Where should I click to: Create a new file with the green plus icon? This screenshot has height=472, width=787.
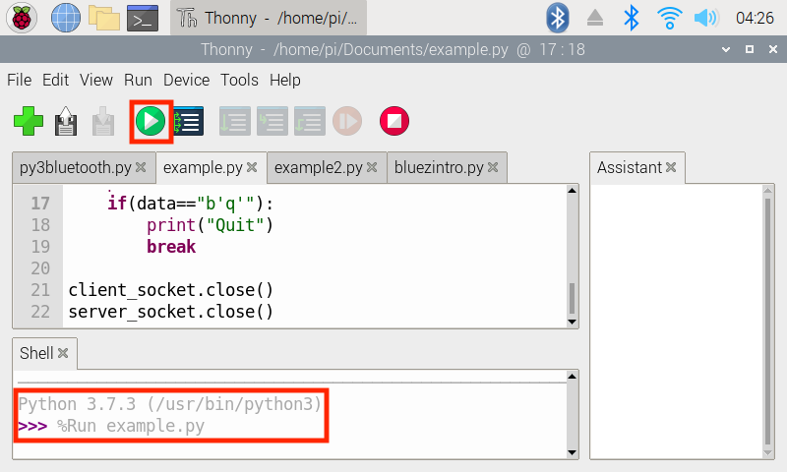coord(29,121)
